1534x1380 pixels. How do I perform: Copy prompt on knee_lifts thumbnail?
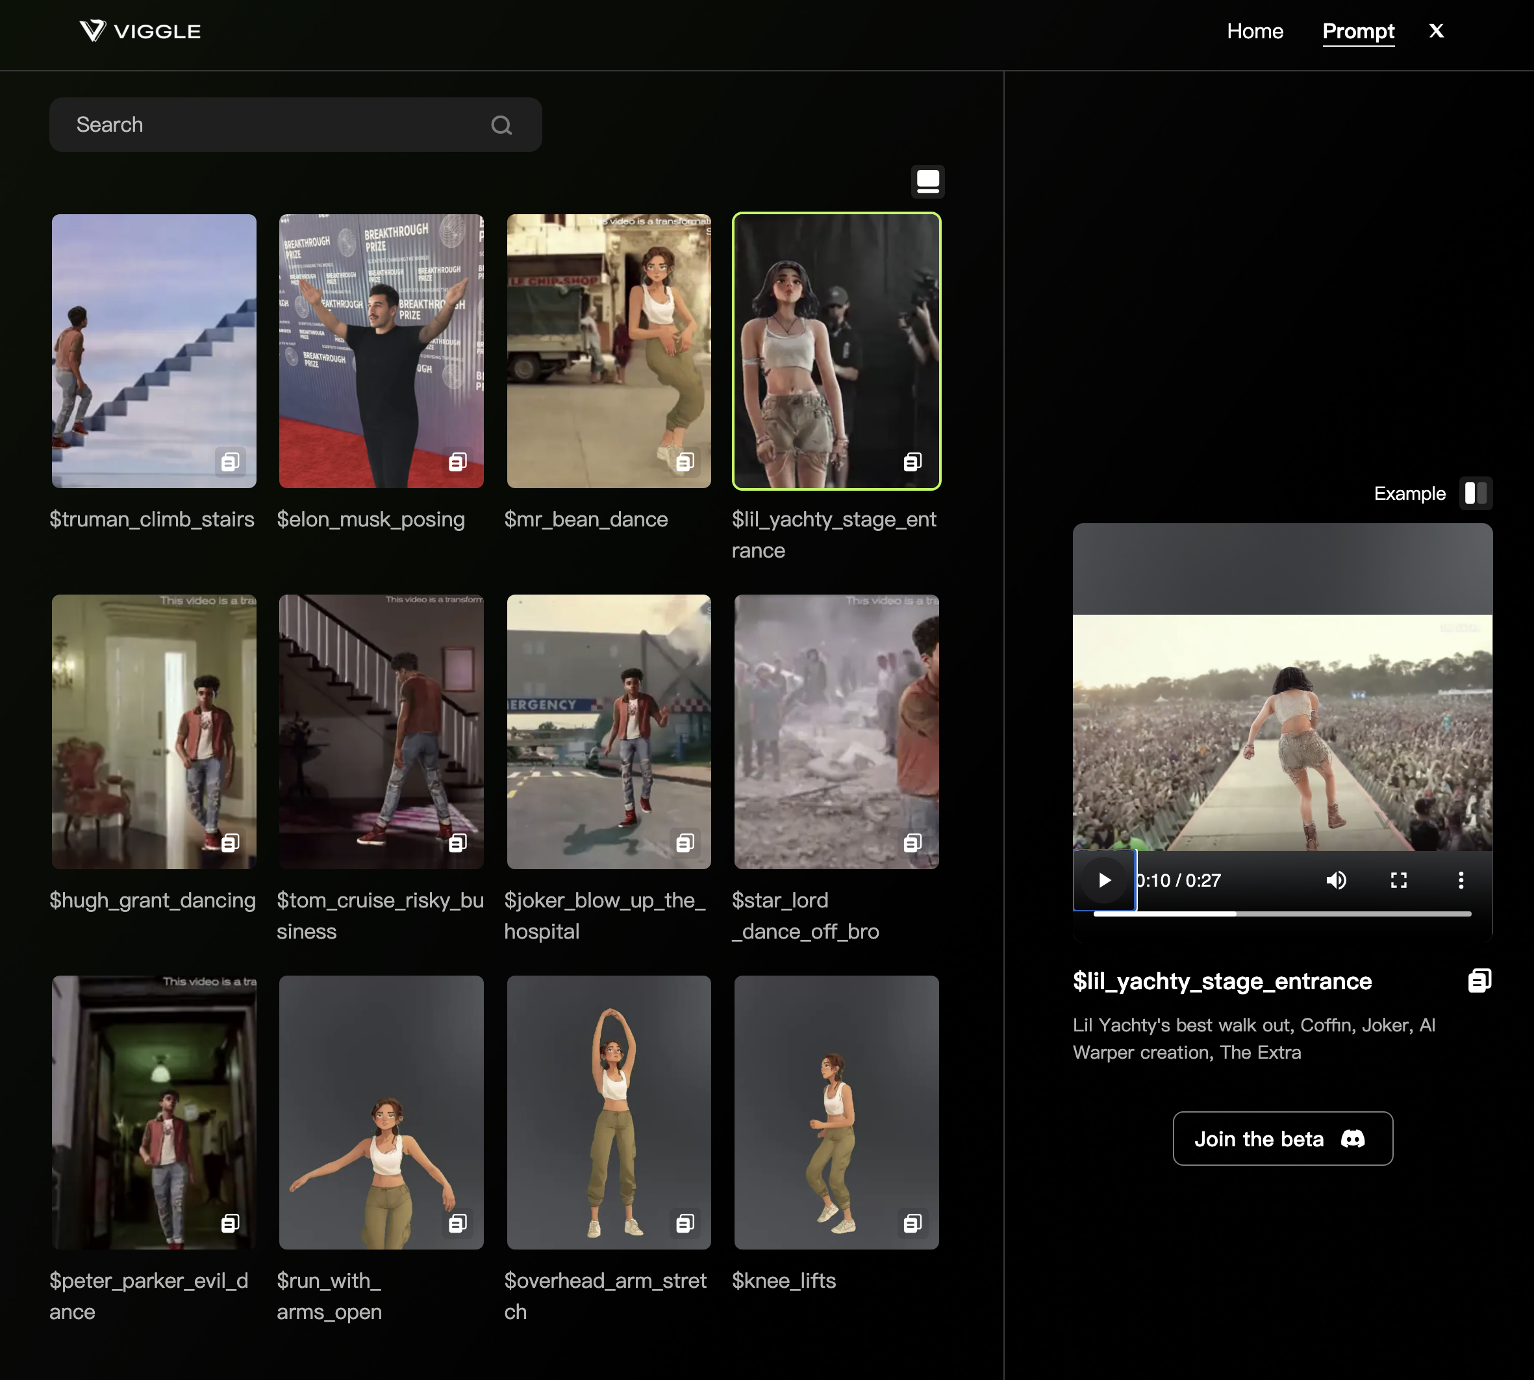912,1223
